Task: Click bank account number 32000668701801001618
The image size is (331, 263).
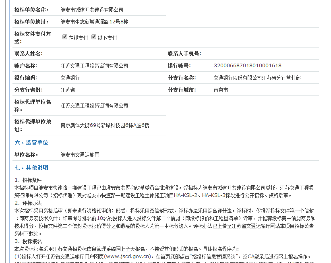Action: [x=247, y=66]
